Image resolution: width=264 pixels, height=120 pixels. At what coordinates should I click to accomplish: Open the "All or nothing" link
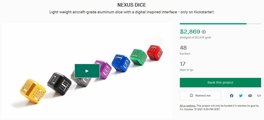point(188,106)
